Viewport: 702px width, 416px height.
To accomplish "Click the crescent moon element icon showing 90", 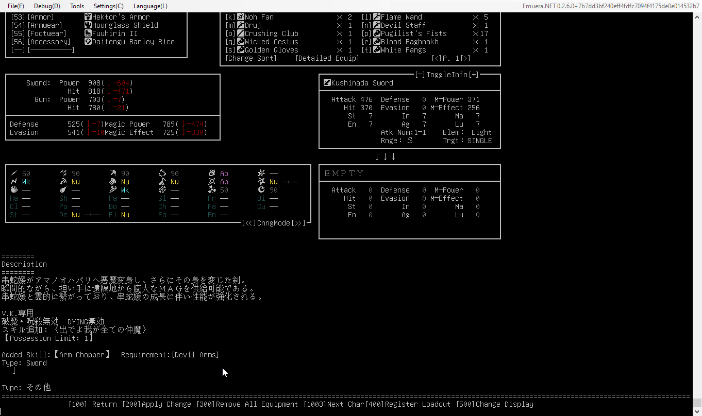I will 261,190.
